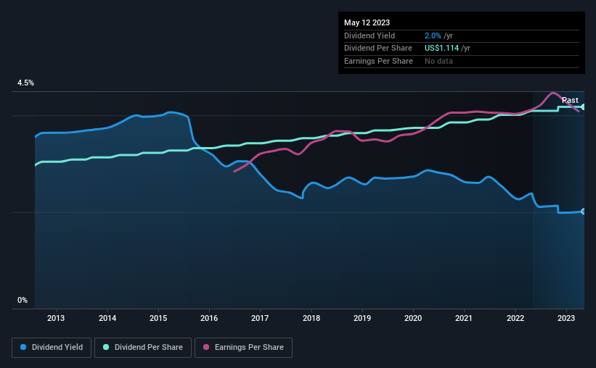Image resolution: width=596 pixels, height=368 pixels.
Task: Toggle the Dividend Per Share legend series
Action: pyautogui.click(x=146, y=347)
